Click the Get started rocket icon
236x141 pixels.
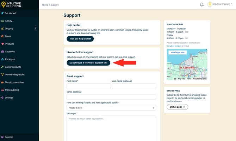click(x=2, y=13)
